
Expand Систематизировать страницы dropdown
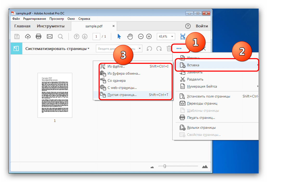pos(57,49)
